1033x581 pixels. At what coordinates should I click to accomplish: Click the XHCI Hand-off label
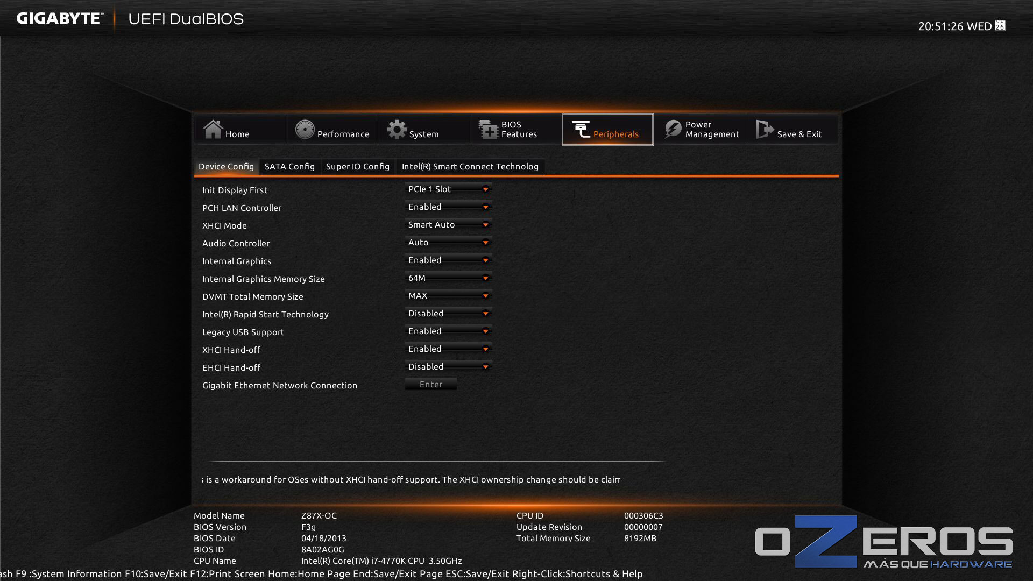231,350
